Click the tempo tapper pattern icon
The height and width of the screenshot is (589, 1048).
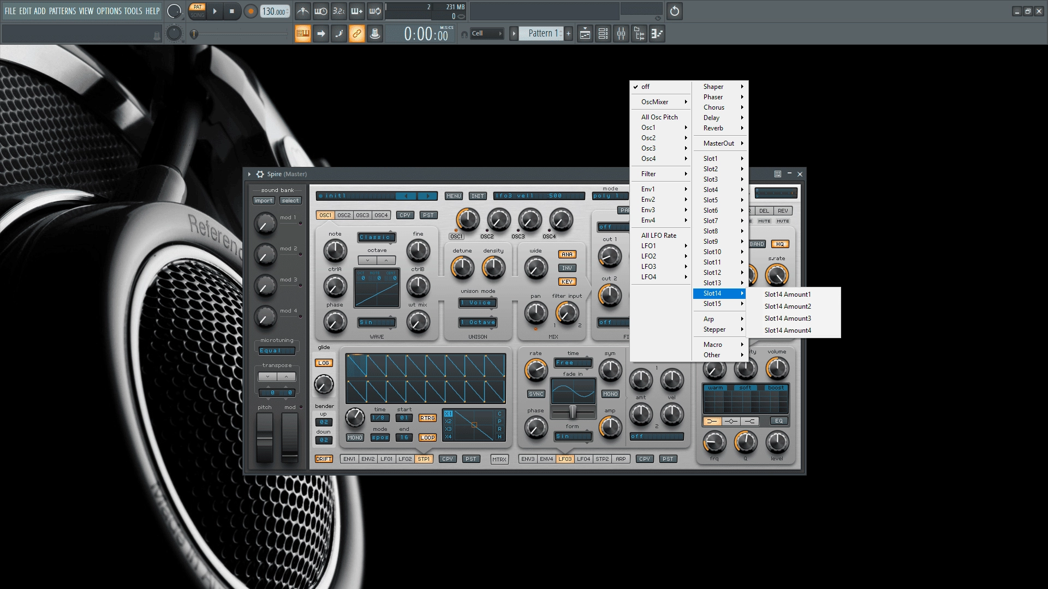click(657, 34)
